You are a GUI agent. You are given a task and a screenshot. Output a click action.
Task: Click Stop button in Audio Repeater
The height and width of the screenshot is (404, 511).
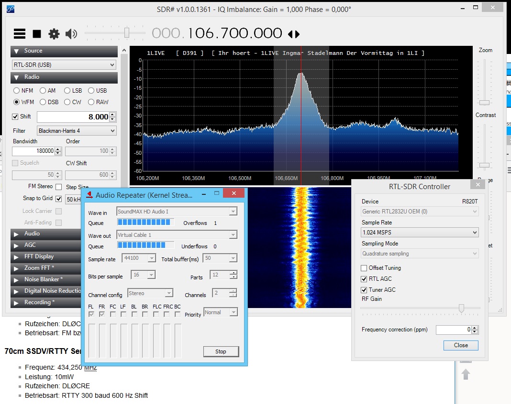point(221,351)
